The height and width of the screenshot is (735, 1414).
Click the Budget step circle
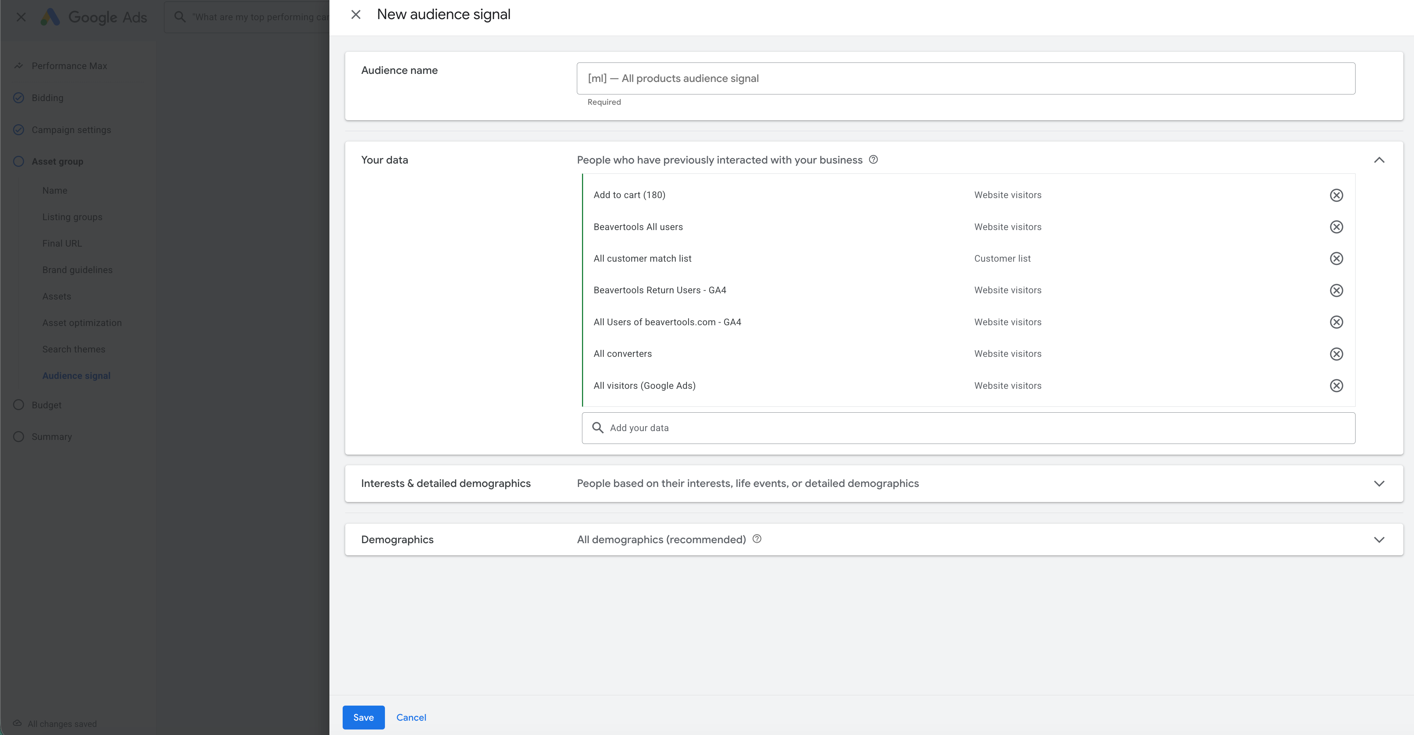(19, 405)
